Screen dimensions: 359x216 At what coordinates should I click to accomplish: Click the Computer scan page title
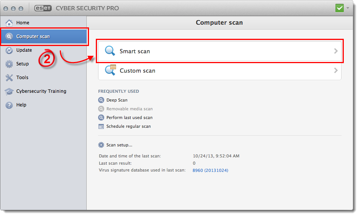tap(219, 23)
